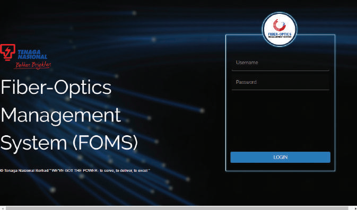Click the Tenaga Nasional Berhad copyright text

tap(75, 170)
